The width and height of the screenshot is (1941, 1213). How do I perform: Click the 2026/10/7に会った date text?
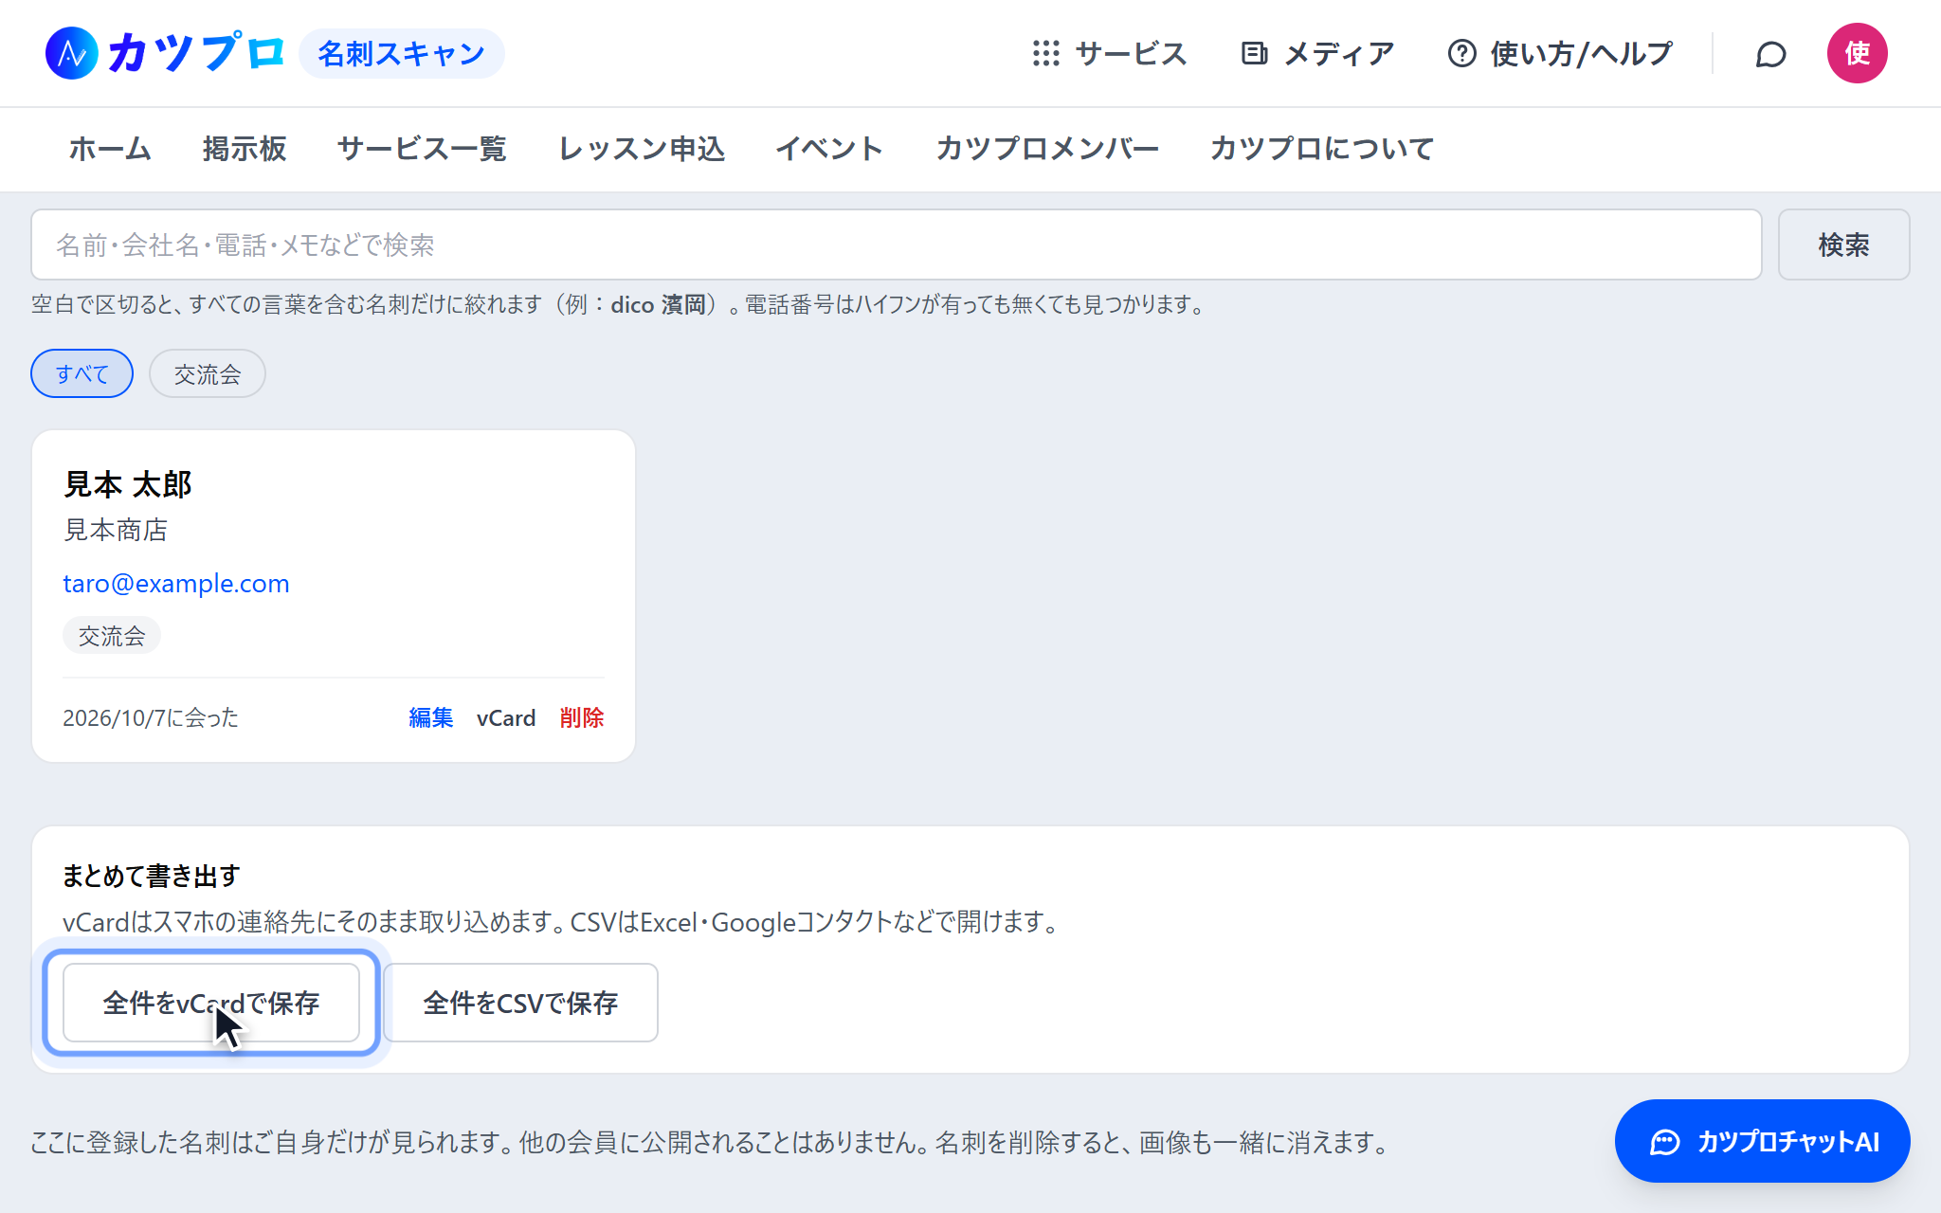(x=151, y=717)
